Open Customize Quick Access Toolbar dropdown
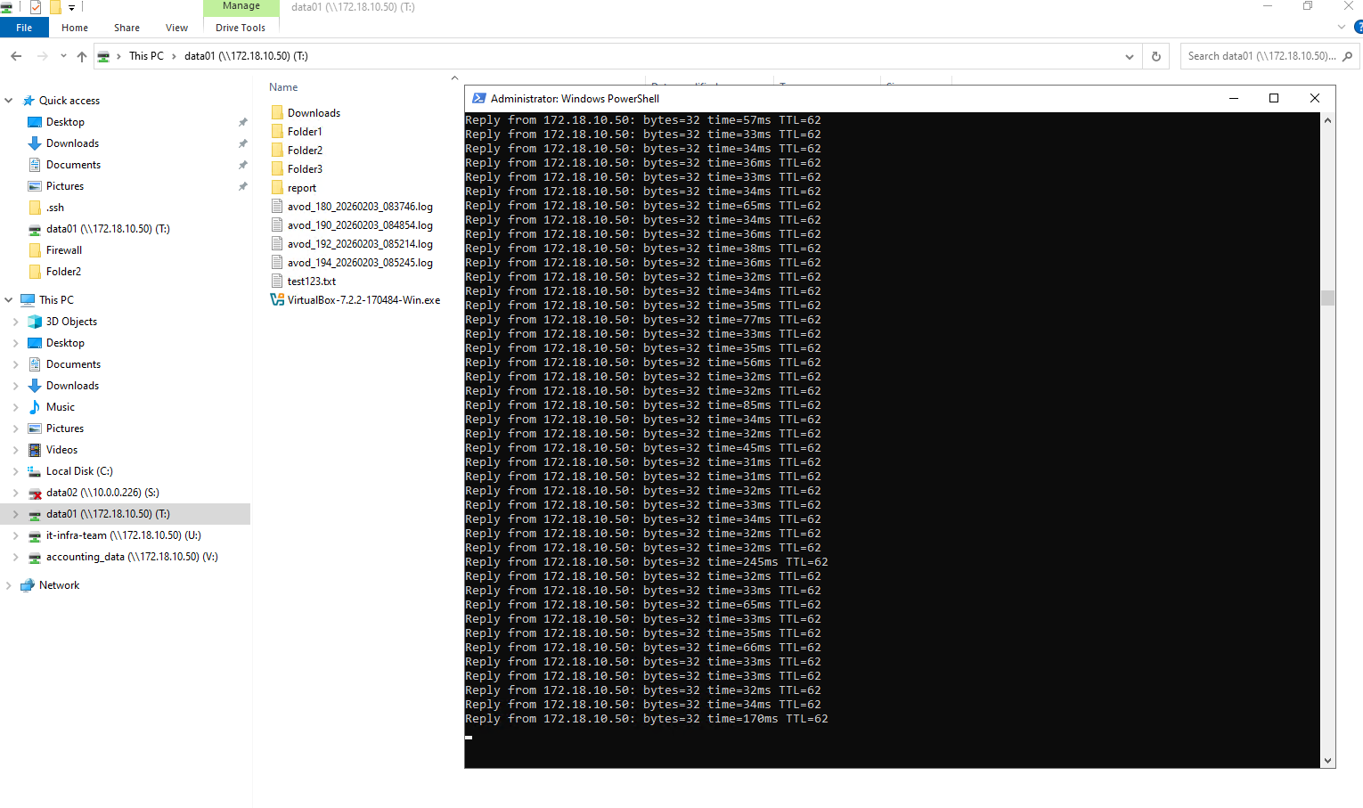 coord(72,7)
